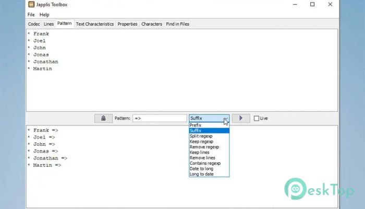Select Suffix in the dropdown list
The image size is (365, 209).
pyautogui.click(x=209, y=131)
